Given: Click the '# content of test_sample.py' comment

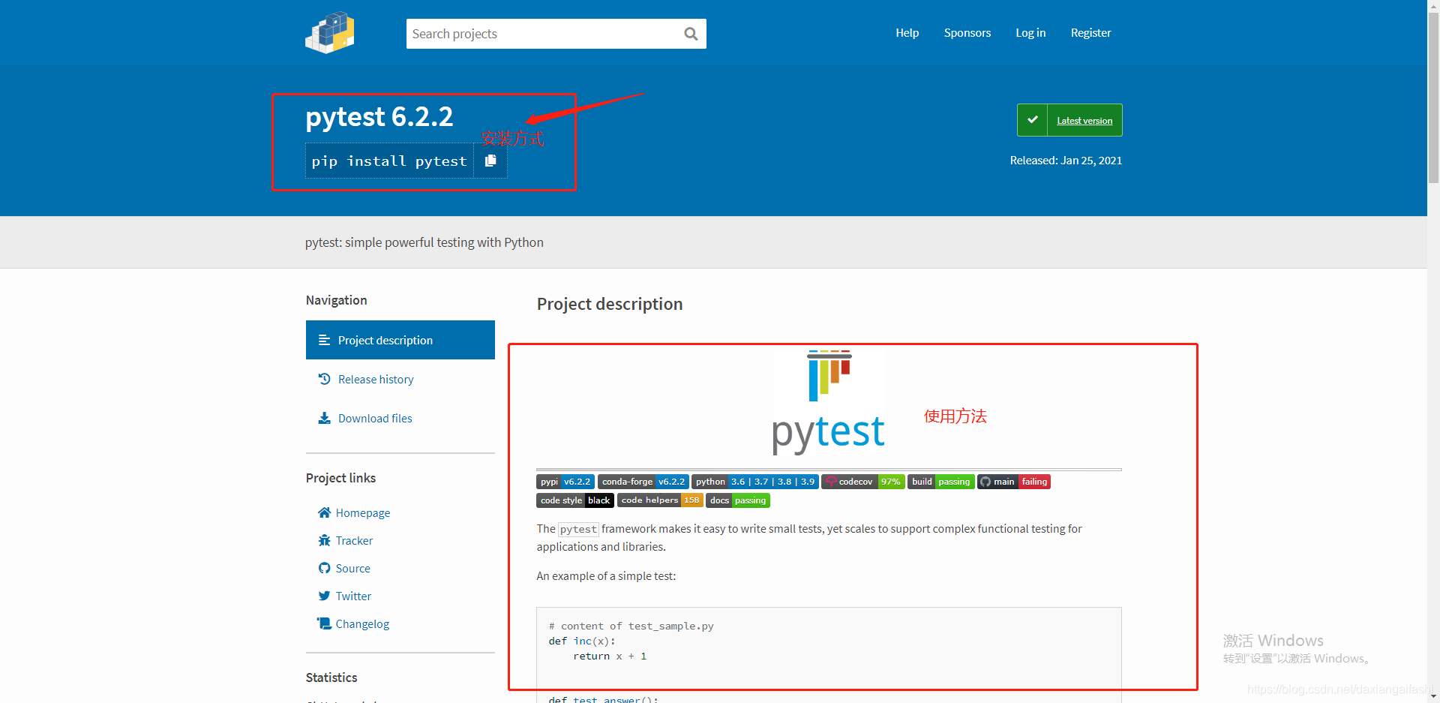Looking at the screenshot, I should [x=631, y=626].
